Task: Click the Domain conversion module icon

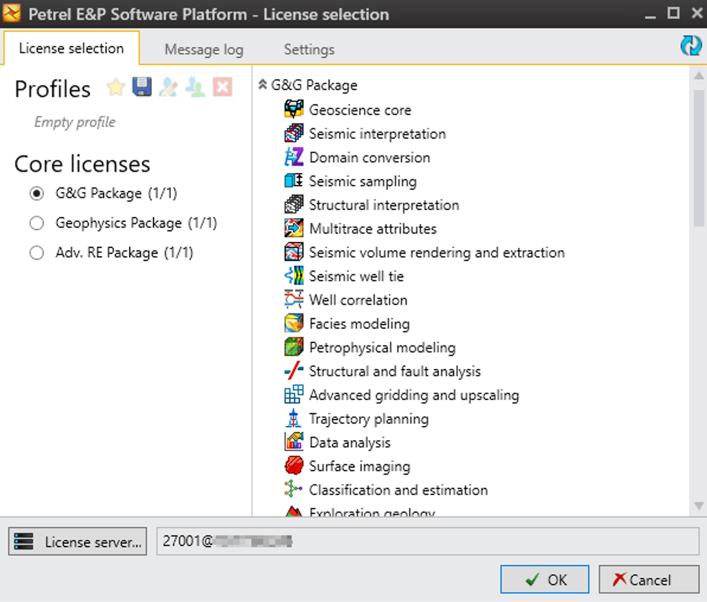Action: tap(294, 157)
